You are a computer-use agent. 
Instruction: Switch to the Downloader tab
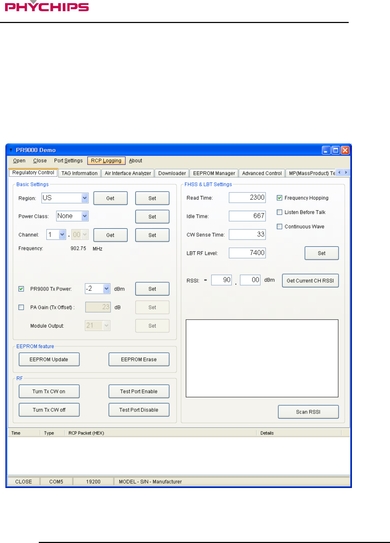pyautogui.click(x=172, y=173)
